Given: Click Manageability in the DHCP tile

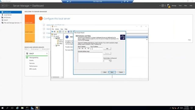Looking at the screenshot, I should pyautogui.click(x=34, y=58).
